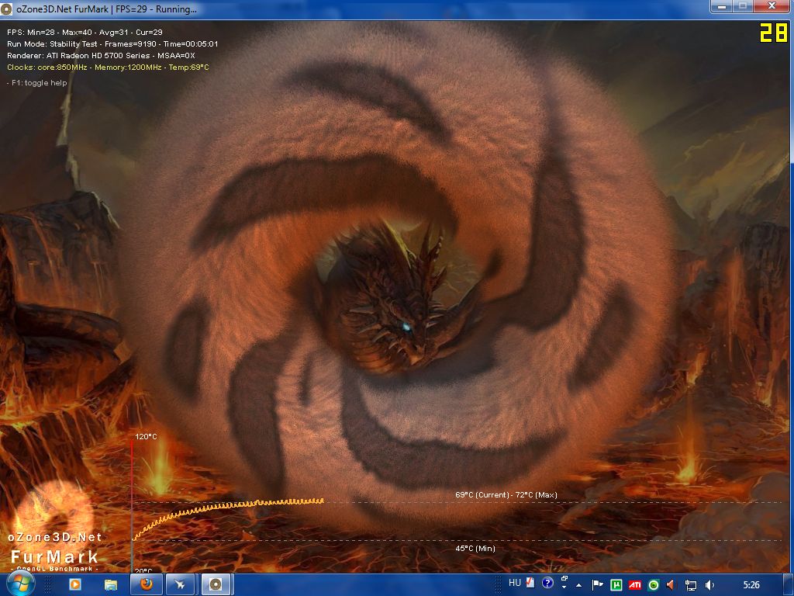The image size is (794, 596).
Task: Open the red ATI Catalyst tray icon
Action: coord(634,585)
